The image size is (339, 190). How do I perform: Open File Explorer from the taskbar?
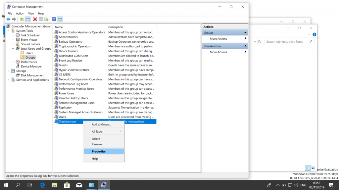tap(55, 185)
